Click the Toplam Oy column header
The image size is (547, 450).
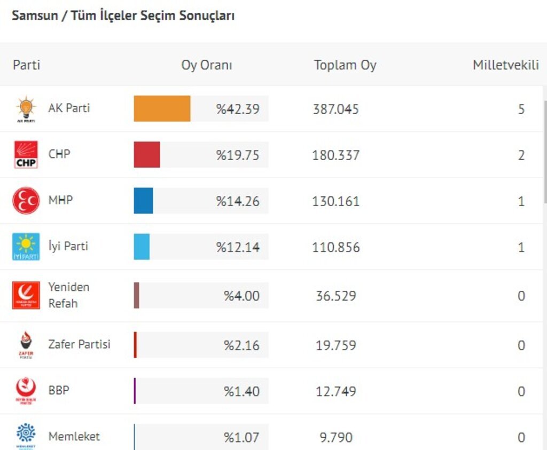coord(345,65)
